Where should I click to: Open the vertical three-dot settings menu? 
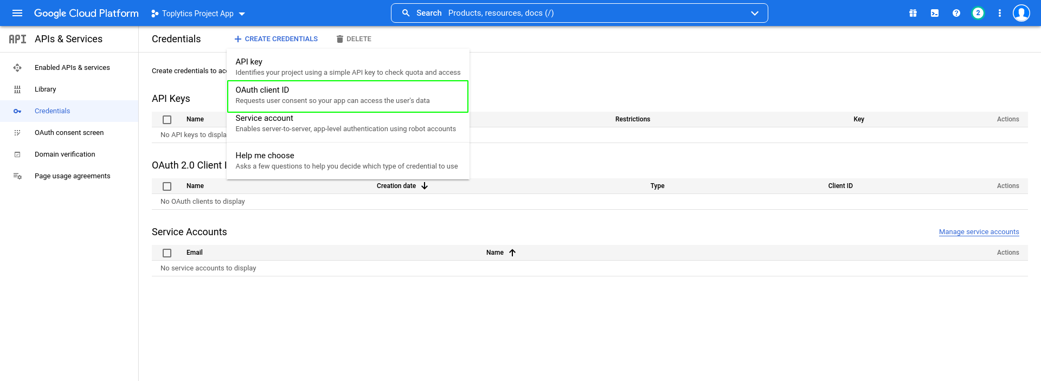[1000, 13]
